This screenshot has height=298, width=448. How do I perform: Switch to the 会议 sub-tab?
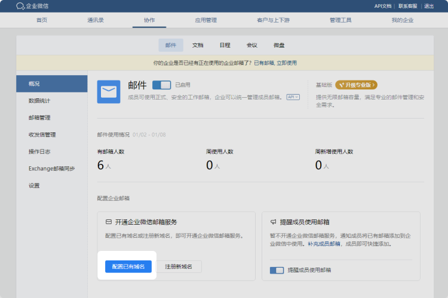(252, 45)
